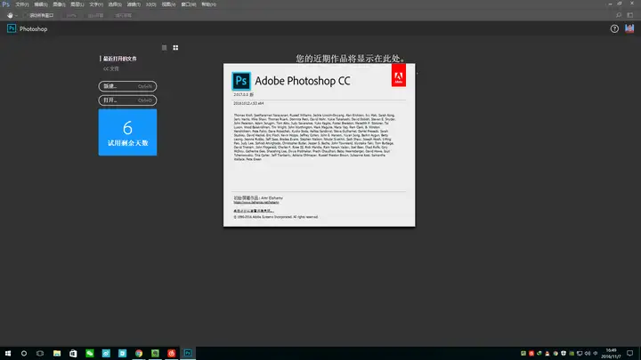Select the 最近打开的文件 tab
Screen dimensions: 641x360
(120, 59)
